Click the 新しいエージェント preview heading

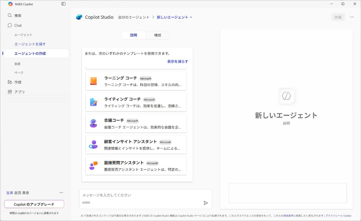[x=286, y=115]
